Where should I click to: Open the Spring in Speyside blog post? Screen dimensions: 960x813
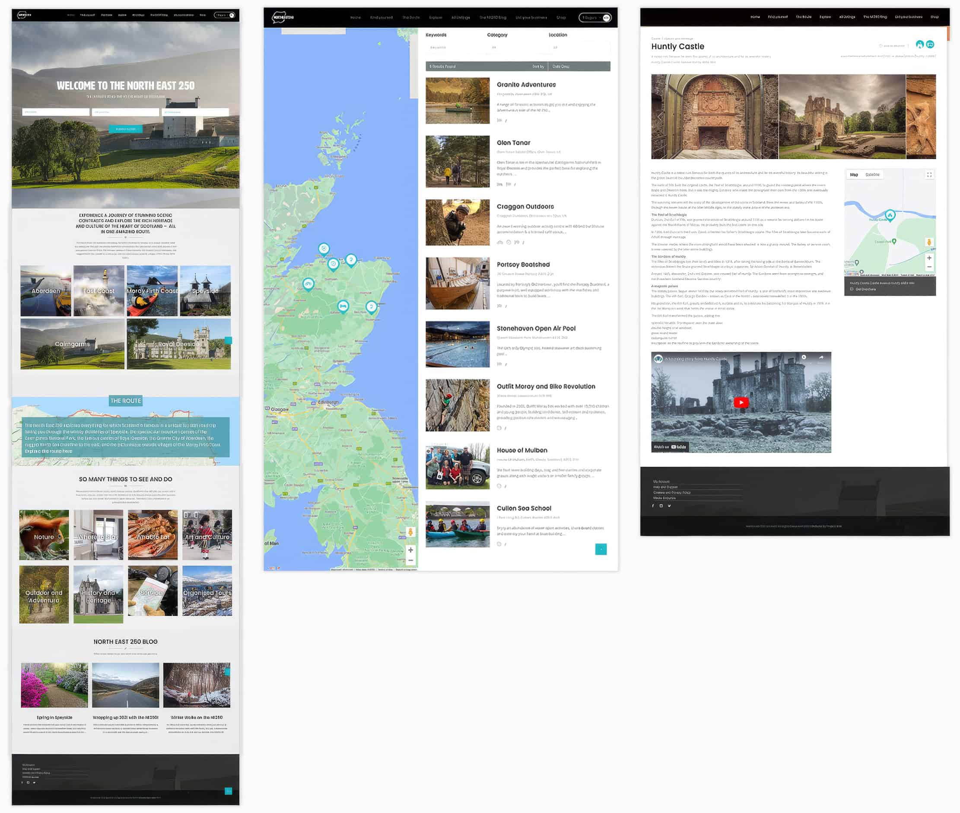pyautogui.click(x=54, y=717)
